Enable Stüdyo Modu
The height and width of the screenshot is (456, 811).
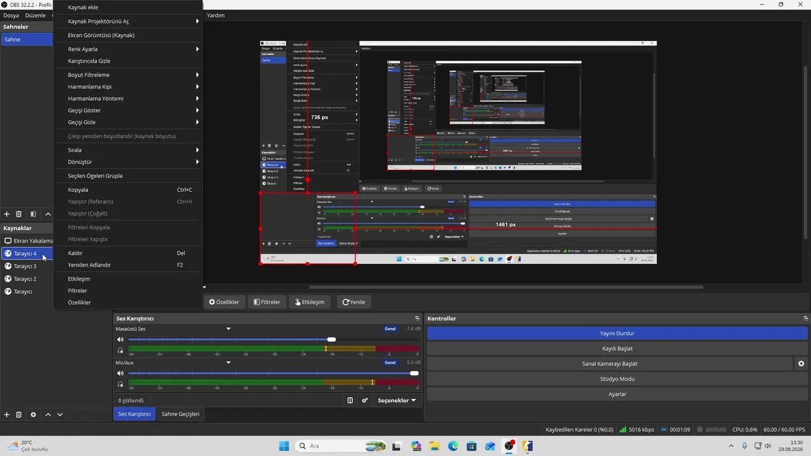point(617,379)
